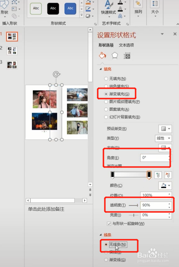Click the shape fill paint bucket icon

[x=88, y=2]
